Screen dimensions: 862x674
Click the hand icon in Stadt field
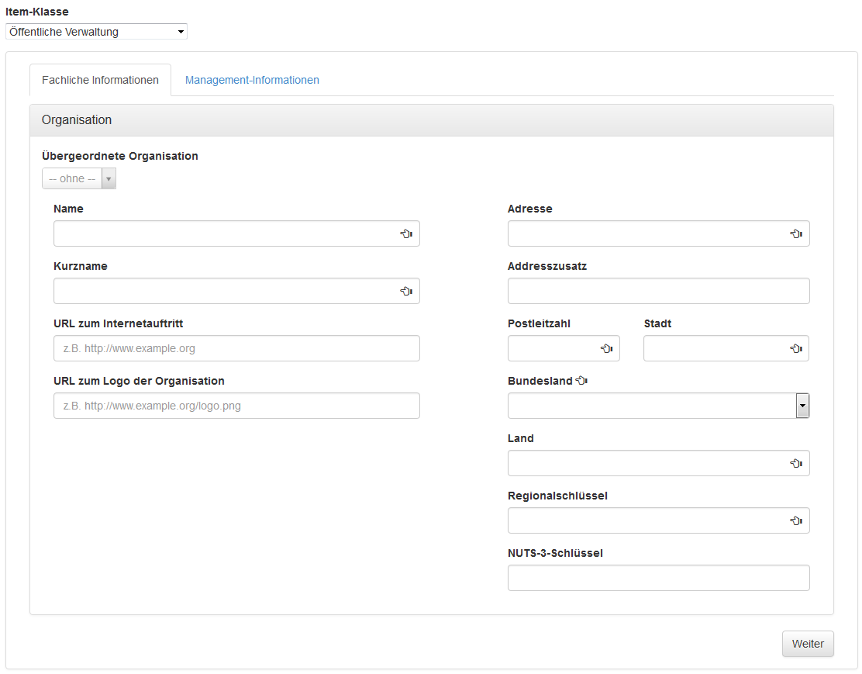pos(796,348)
